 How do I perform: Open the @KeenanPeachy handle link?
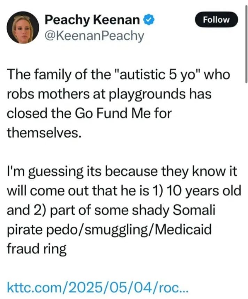coord(94,36)
